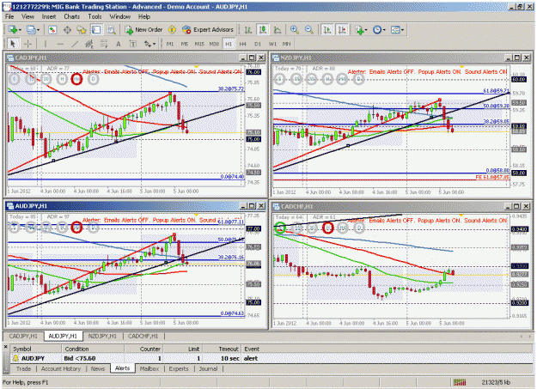Switch timeframe to M30
The image size is (537, 389).
(x=214, y=44)
